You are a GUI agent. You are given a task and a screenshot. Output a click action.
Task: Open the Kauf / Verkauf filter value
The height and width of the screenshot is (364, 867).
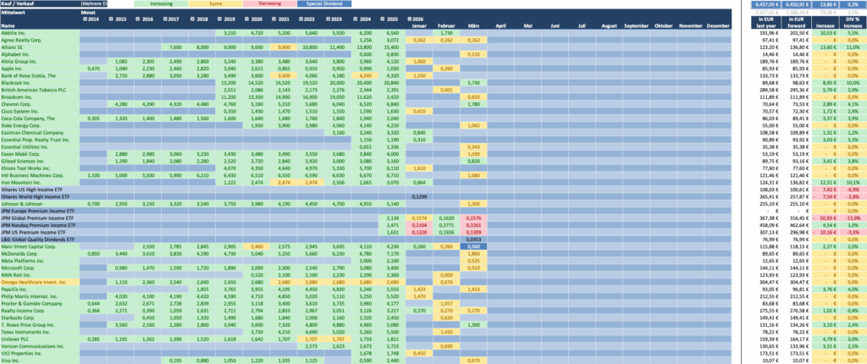pyautogui.click(x=93, y=4)
